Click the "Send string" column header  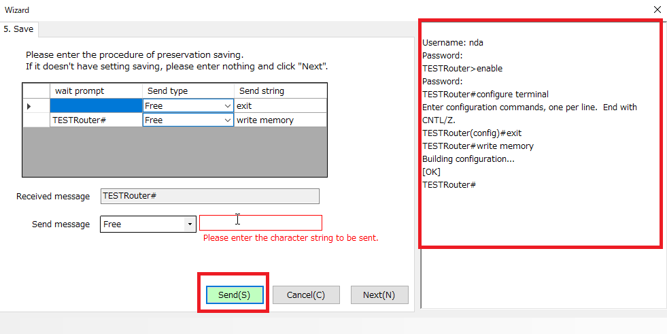(280, 91)
